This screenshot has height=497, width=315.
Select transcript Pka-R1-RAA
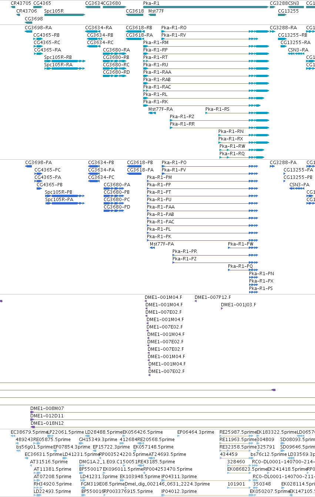[x=157, y=72]
